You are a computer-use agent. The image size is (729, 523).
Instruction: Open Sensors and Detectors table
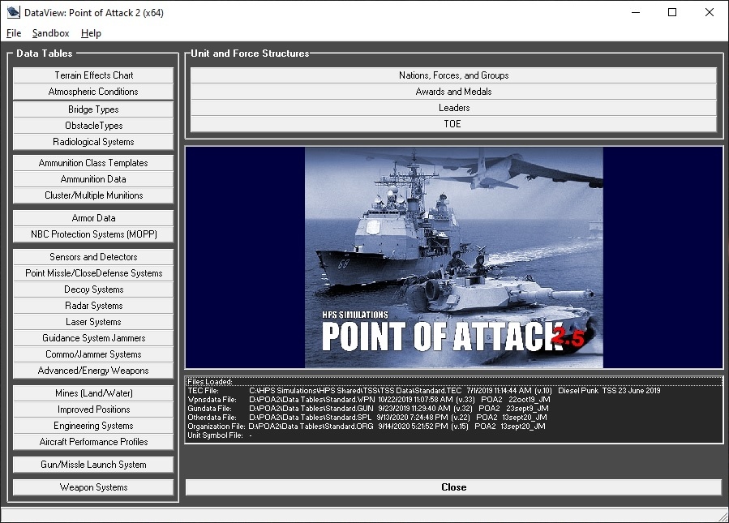click(x=93, y=257)
